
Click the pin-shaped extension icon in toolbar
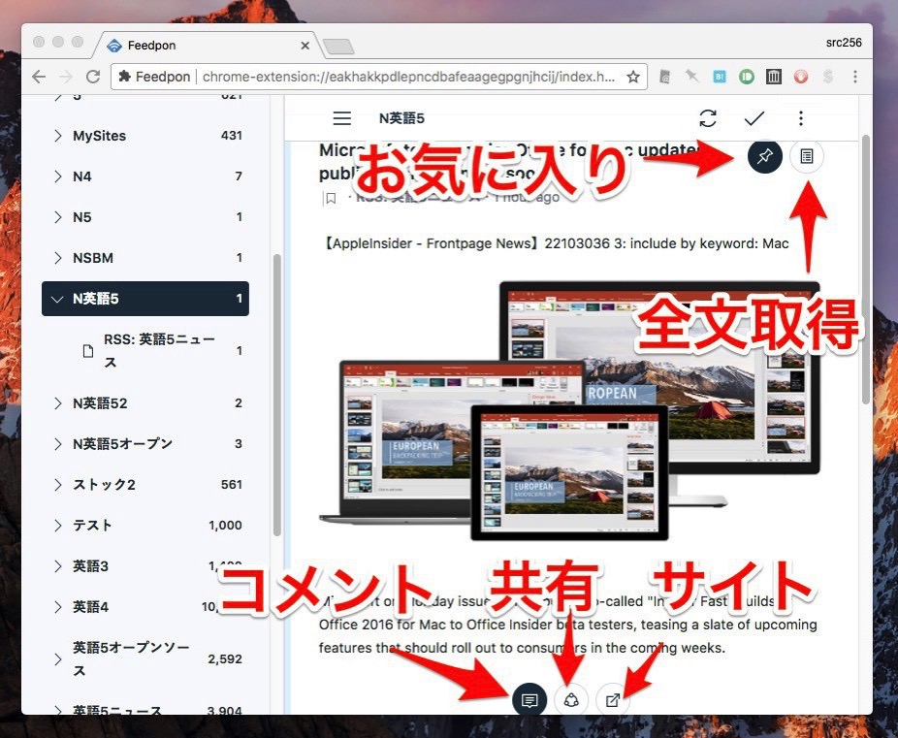691,76
